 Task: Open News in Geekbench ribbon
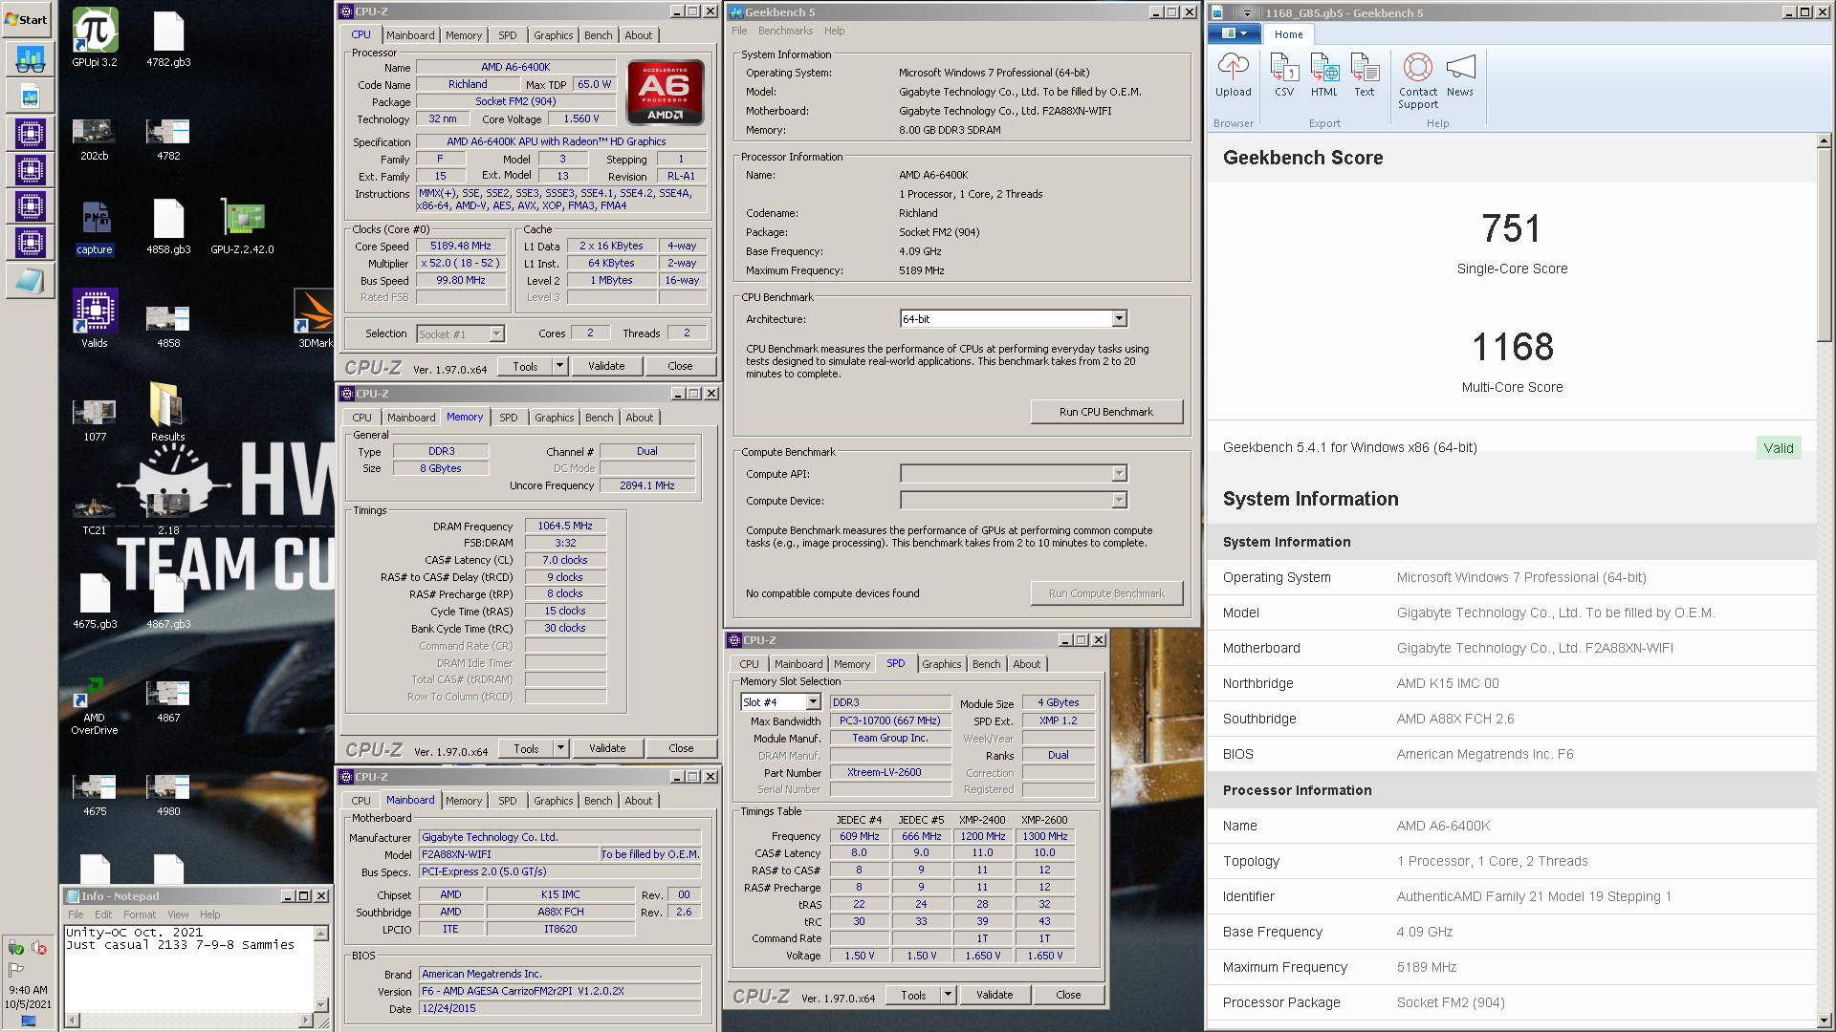[1460, 75]
